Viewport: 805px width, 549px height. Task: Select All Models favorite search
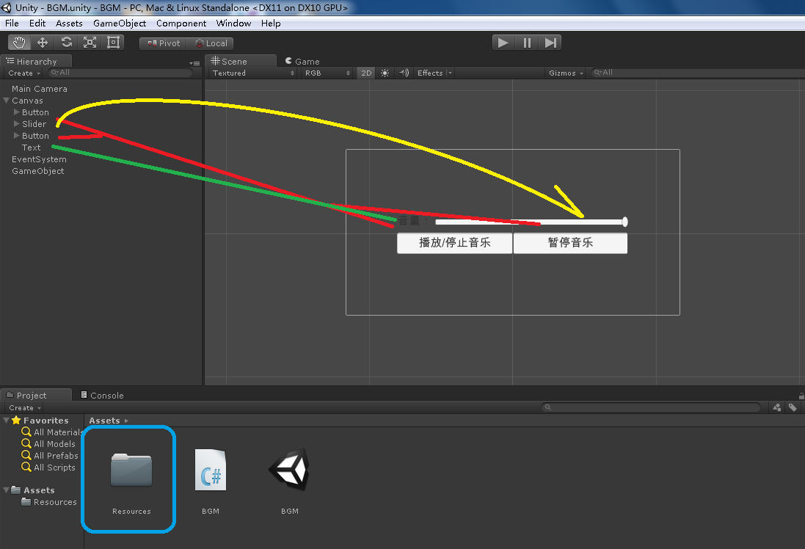pos(48,444)
